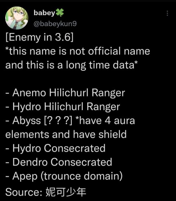The image size is (176, 201).
Task: Click the word 'Source:' at the bottom
Action: tap(24, 192)
